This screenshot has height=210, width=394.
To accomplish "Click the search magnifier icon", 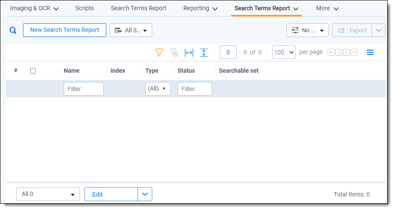I will click(x=13, y=30).
